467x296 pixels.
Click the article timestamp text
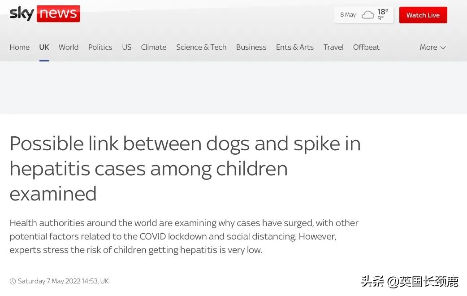[x=63, y=281]
